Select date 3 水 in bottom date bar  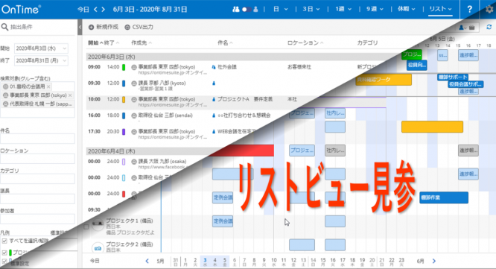205,262
